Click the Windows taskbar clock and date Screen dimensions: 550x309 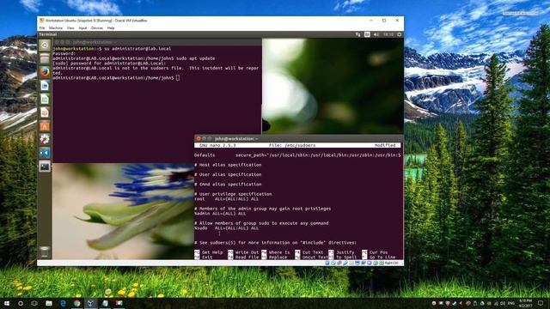(526, 303)
